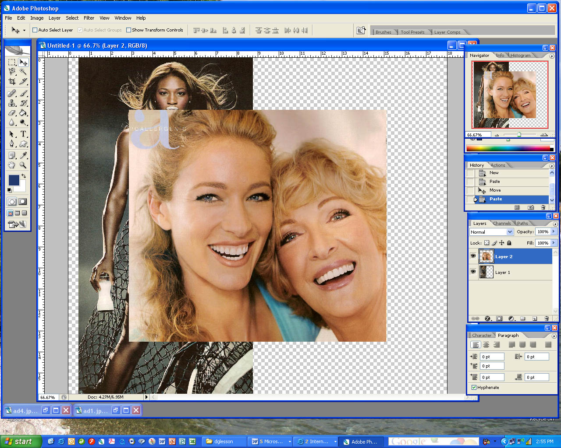Switch to the Histogram tab
561x448 pixels.
click(x=520, y=56)
